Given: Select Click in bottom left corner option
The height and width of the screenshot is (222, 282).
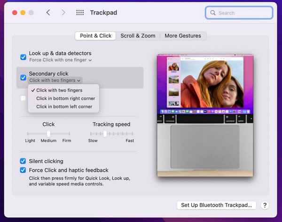Looking at the screenshot, I should (64, 107).
